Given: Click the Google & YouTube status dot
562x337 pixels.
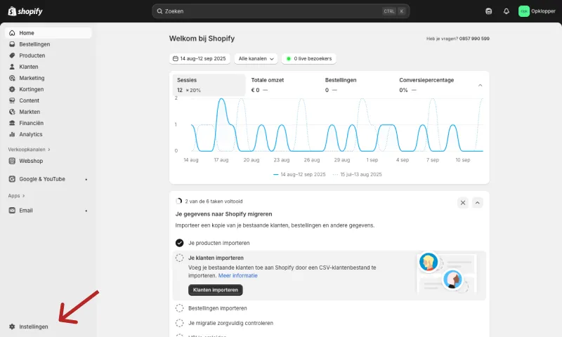Looking at the screenshot, I should (x=86, y=179).
